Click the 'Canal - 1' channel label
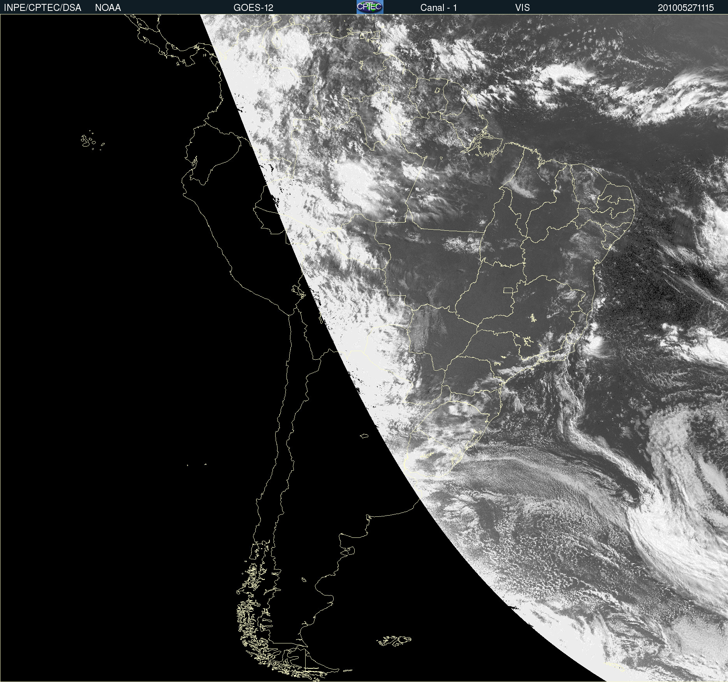 click(438, 8)
